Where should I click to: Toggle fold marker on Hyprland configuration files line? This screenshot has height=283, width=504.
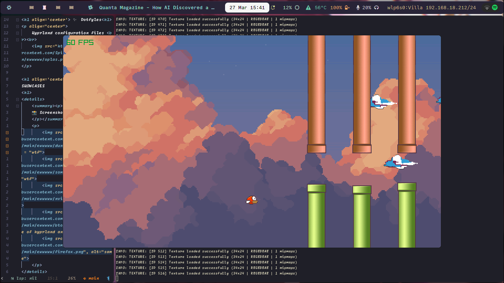point(18,33)
